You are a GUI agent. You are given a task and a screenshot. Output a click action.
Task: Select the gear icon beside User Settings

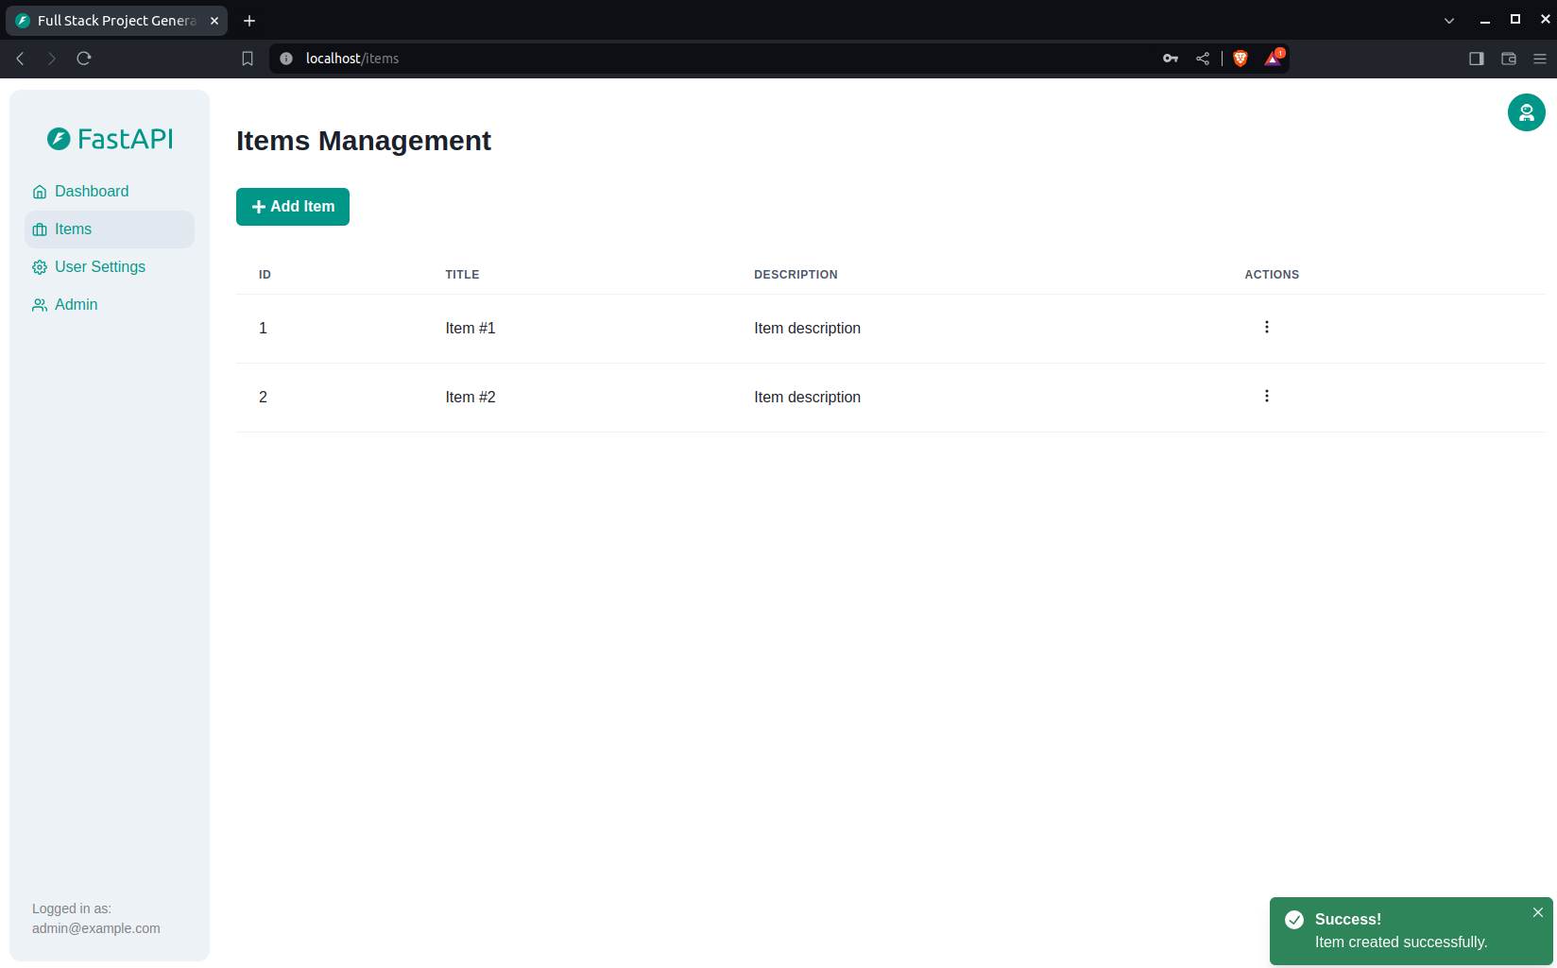40,266
